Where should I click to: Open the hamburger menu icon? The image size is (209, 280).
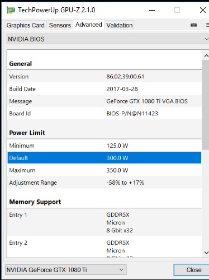pyautogui.click(x=207, y=25)
